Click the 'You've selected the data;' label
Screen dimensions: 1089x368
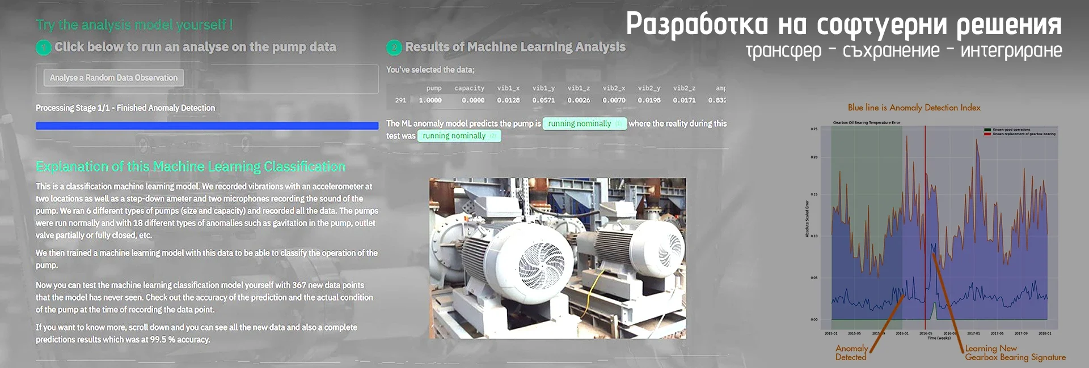430,70
